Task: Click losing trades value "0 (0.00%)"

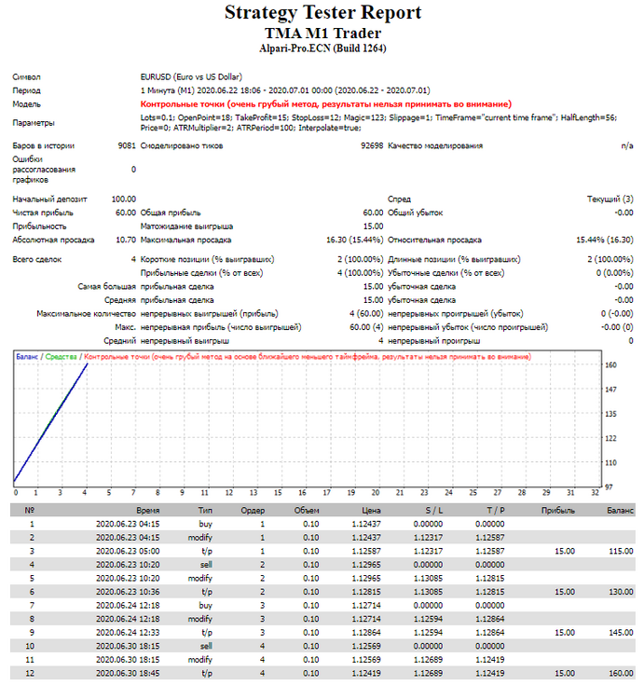Action: tap(614, 273)
